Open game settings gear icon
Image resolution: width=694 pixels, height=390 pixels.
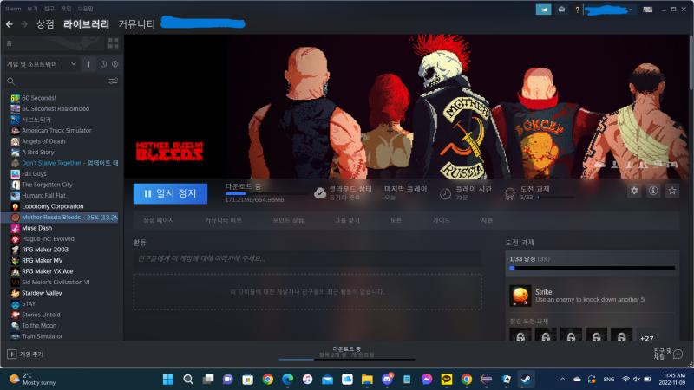tap(634, 191)
